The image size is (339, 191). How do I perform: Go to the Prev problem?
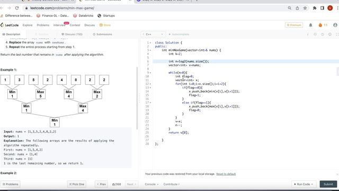[101, 184]
